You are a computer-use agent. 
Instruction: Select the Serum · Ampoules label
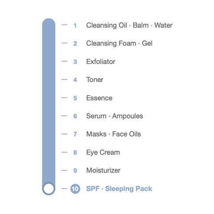pos(115,116)
